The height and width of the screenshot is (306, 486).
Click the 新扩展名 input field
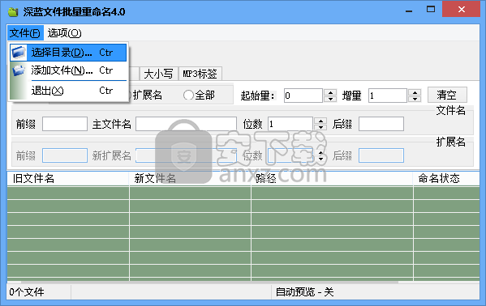coord(187,155)
